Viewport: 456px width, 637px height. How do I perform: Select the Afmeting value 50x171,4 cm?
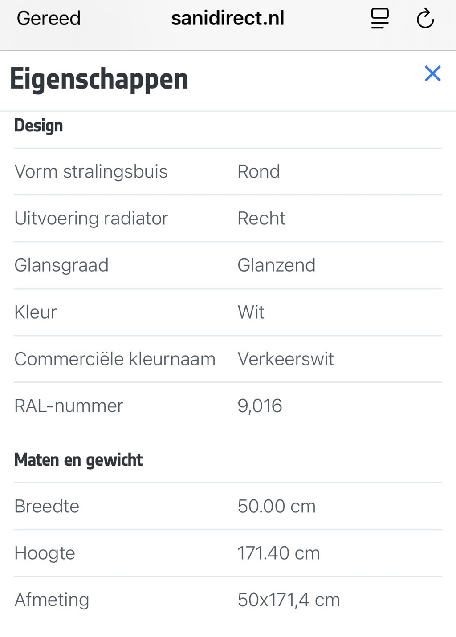(x=289, y=600)
